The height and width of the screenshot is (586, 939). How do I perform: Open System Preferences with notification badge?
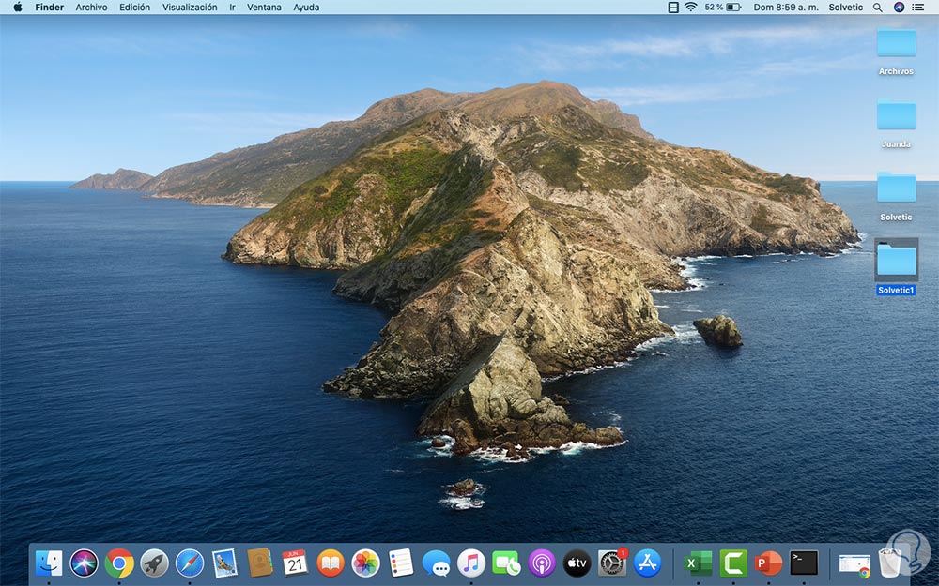click(x=612, y=563)
